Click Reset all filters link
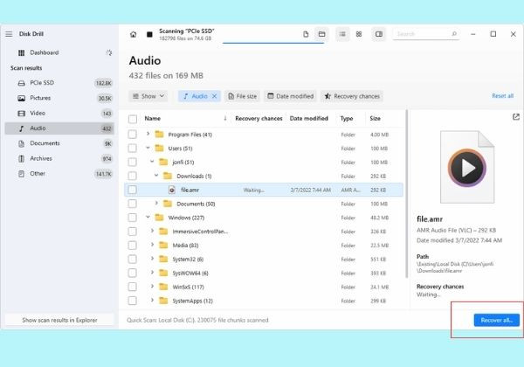The height and width of the screenshot is (367, 524). coord(503,96)
